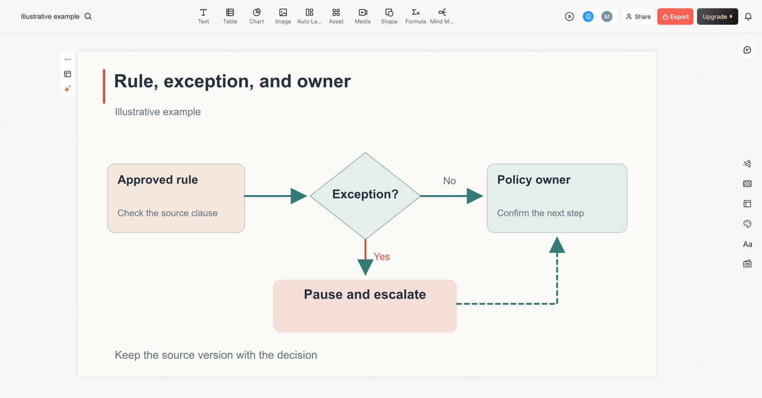Open the notifications bell

(748, 16)
